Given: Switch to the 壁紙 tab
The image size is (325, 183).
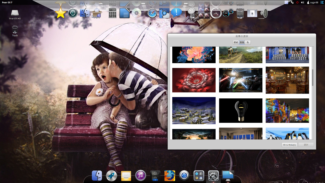Looking at the screenshot, I should [236, 42].
